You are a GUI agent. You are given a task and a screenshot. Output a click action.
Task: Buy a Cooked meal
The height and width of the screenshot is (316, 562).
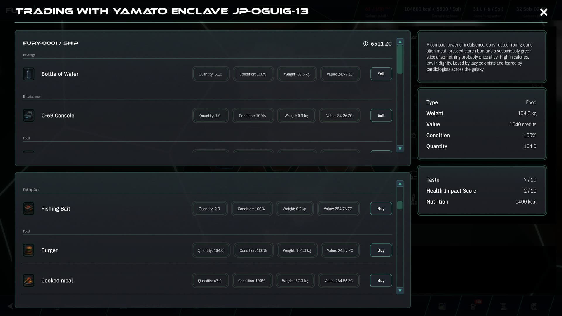(381, 280)
